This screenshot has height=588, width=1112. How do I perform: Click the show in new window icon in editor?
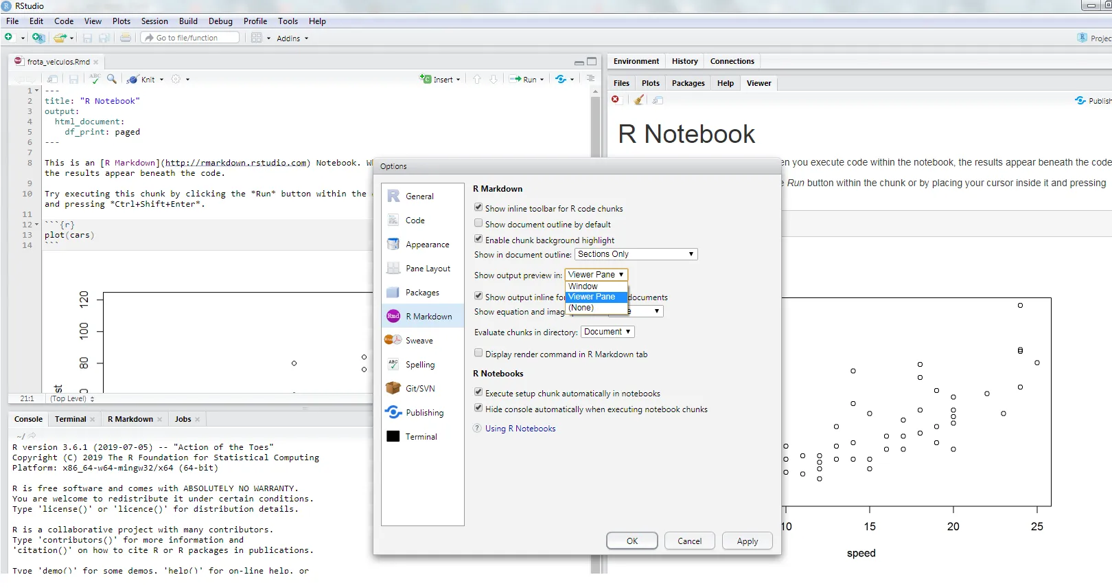(x=52, y=79)
